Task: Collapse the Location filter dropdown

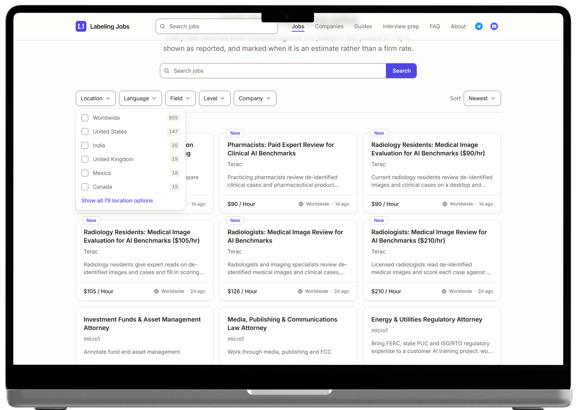Action: pyautogui.click(x=96, y=98)
